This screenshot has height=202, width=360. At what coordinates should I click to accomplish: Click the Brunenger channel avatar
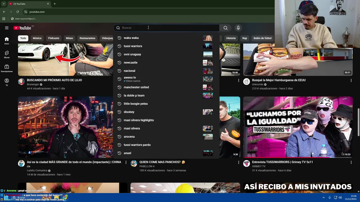[21, 82]
